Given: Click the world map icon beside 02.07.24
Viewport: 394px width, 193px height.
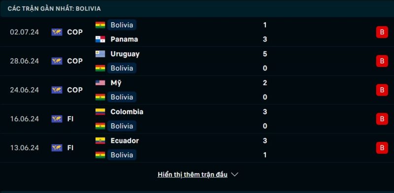Looking at the screenshot, I should tap(57, 32).
